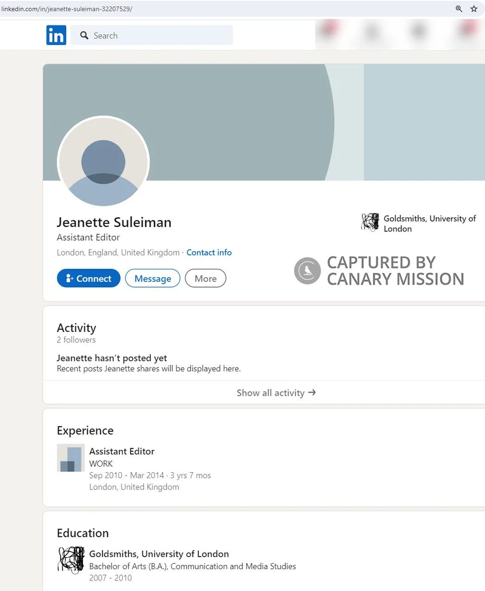The height and width of the screenshot is (591, 485).
Task: Open the default profile avatar picture
Action: click(x=103, y=161)
